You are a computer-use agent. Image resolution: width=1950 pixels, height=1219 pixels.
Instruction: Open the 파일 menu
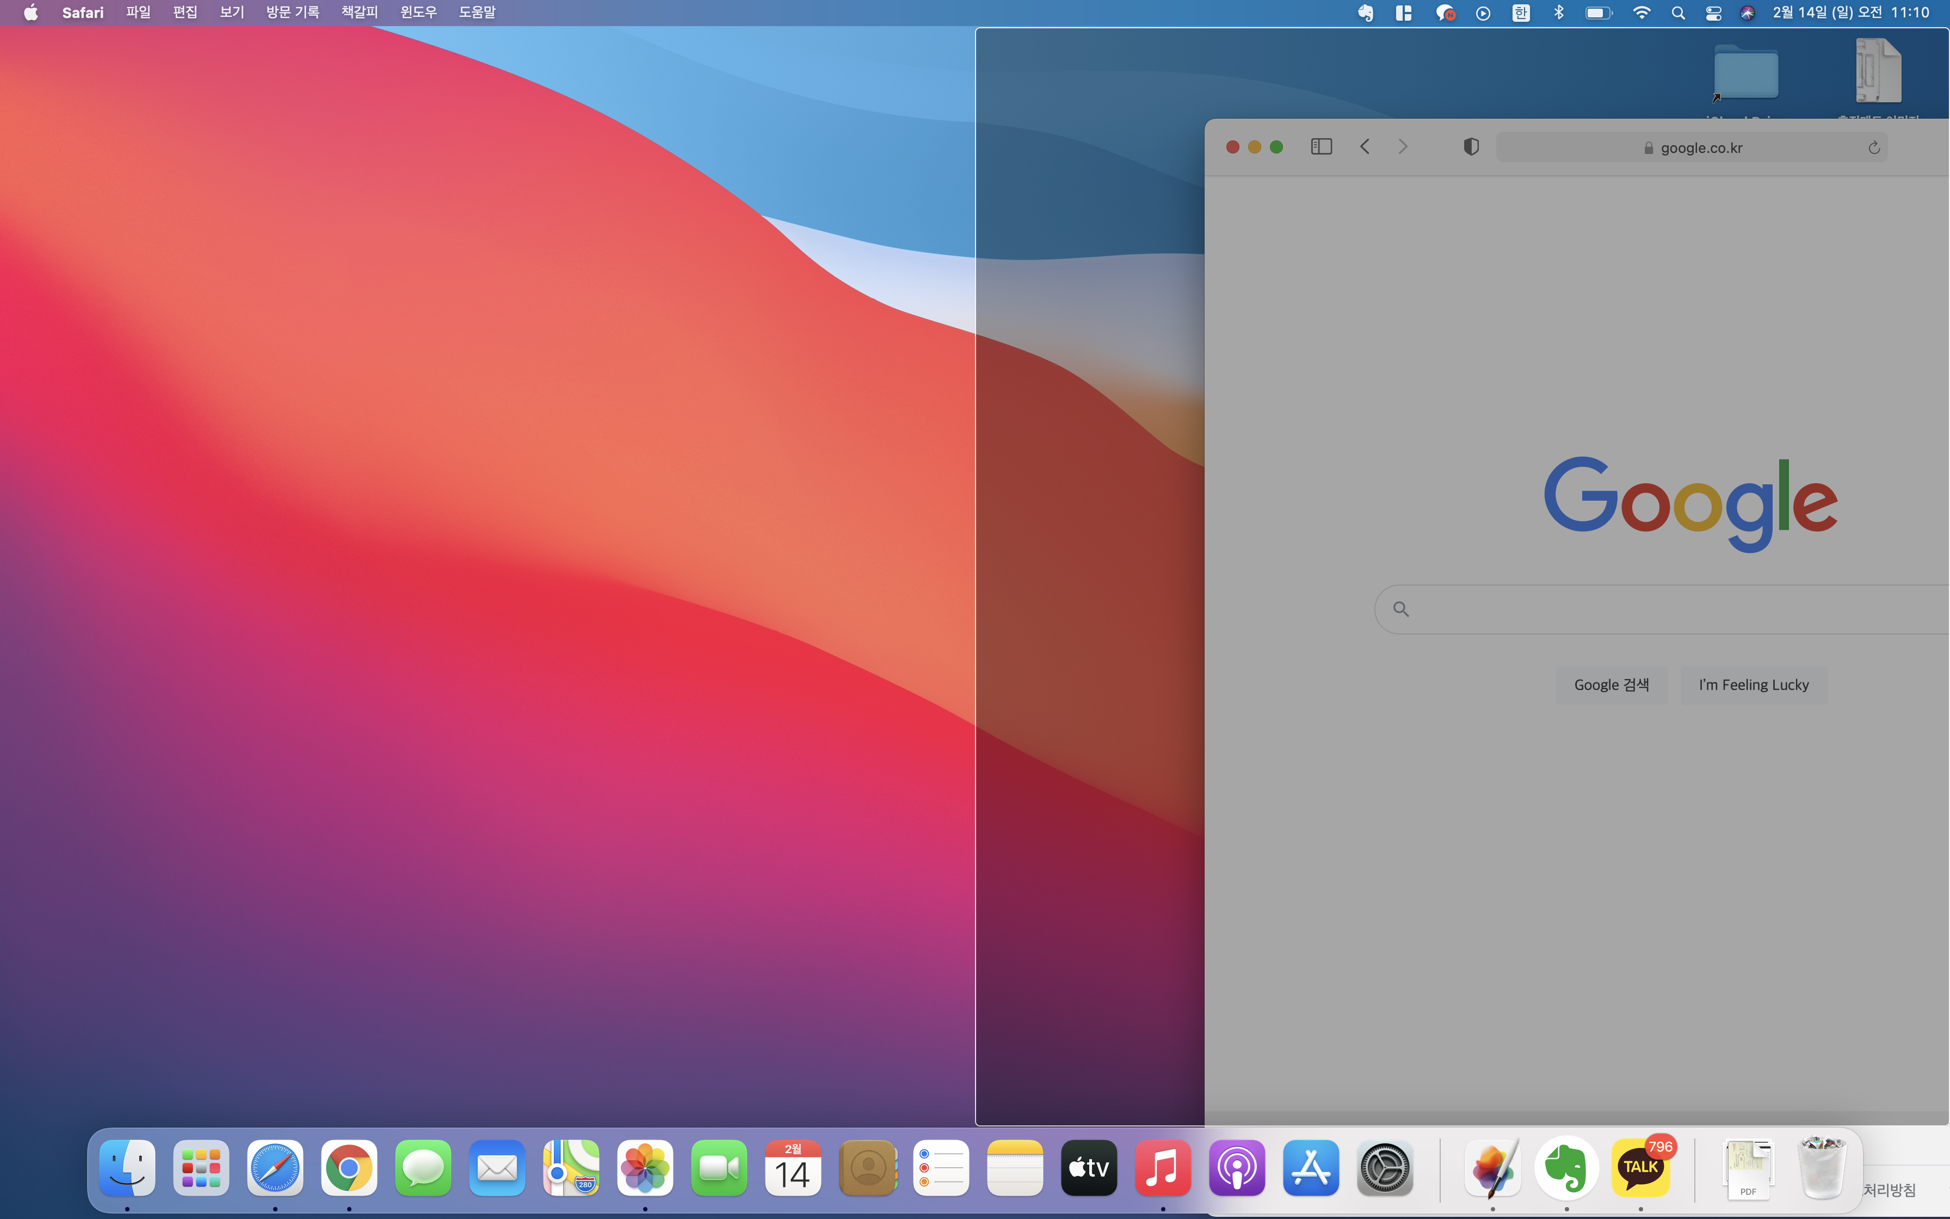pyautogui.click(x=138, y=12)
